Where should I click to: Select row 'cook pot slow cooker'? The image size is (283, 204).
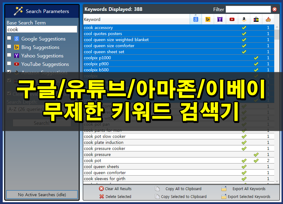179,136
